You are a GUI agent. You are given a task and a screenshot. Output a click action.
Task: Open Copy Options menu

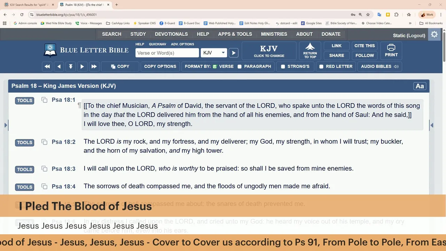point(160,67)
